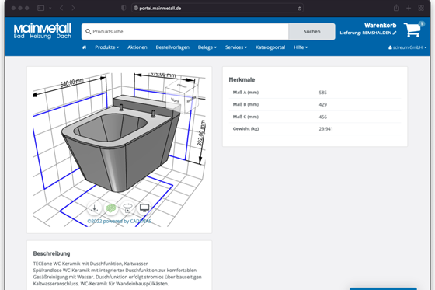The image size is (435, 290).
Task: Navigate to Aktionen
Action: 137,47
